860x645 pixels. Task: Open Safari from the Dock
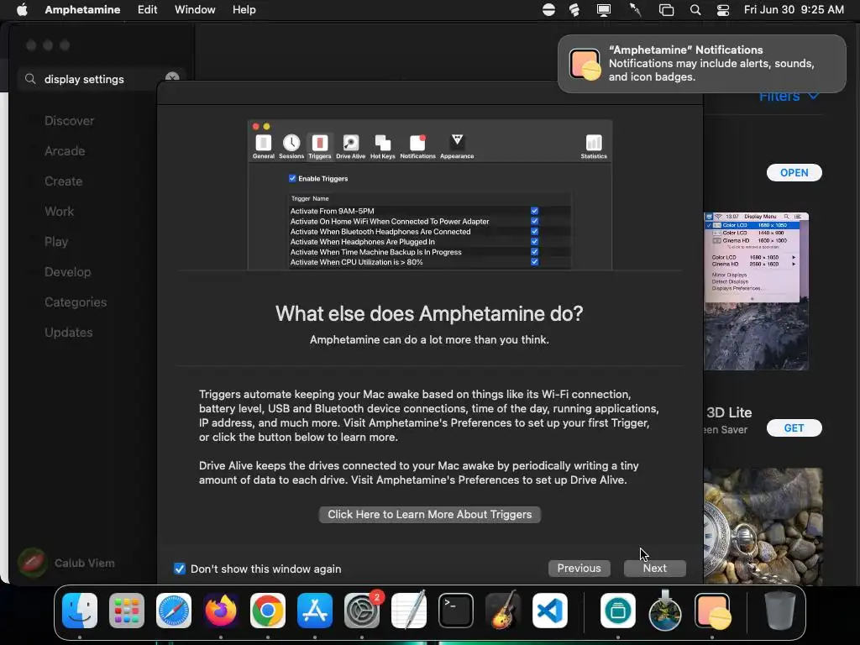tap(174, 611)
